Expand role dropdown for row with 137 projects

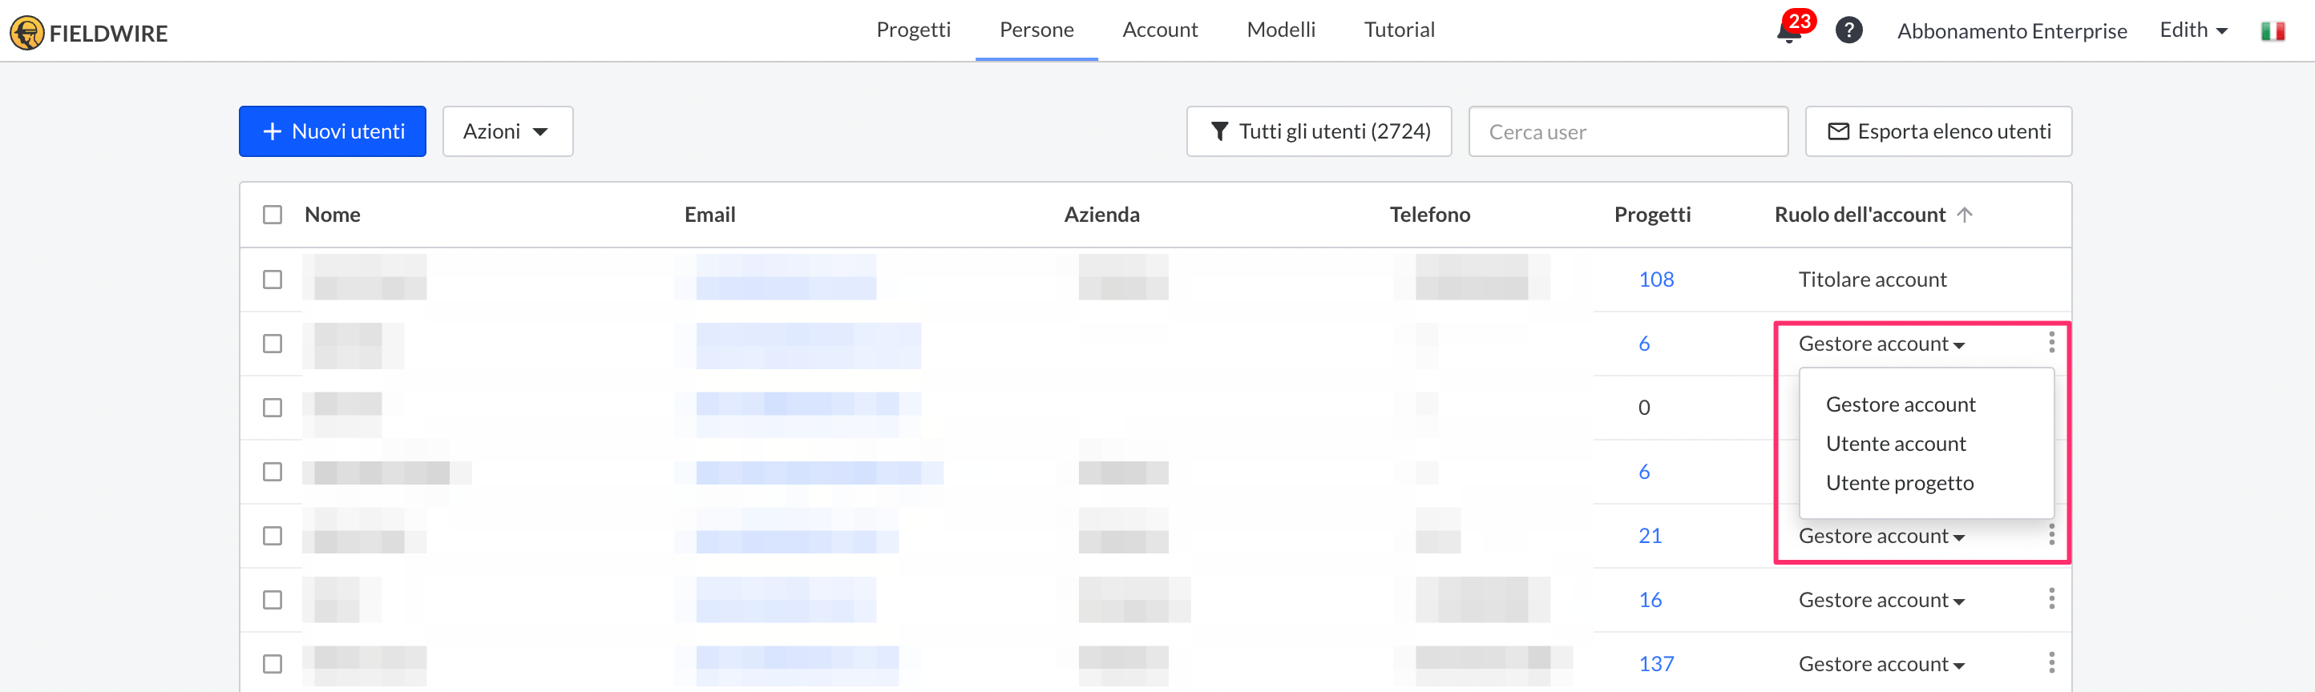1881,664
